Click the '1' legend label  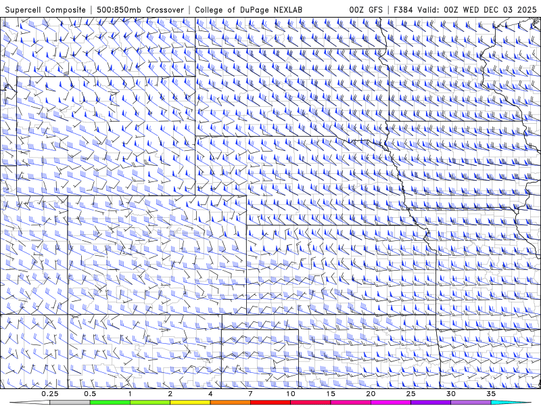pyautogui.click(x=130, y=394)
